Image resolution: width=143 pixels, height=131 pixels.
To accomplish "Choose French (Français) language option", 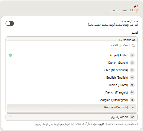I will click(72, 92).
